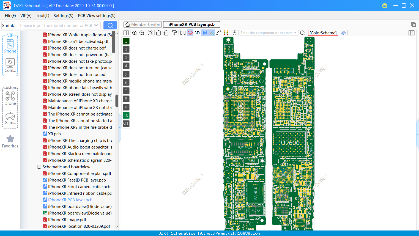Open the Drone category
The image size is (419, 236).
[10, 98]
